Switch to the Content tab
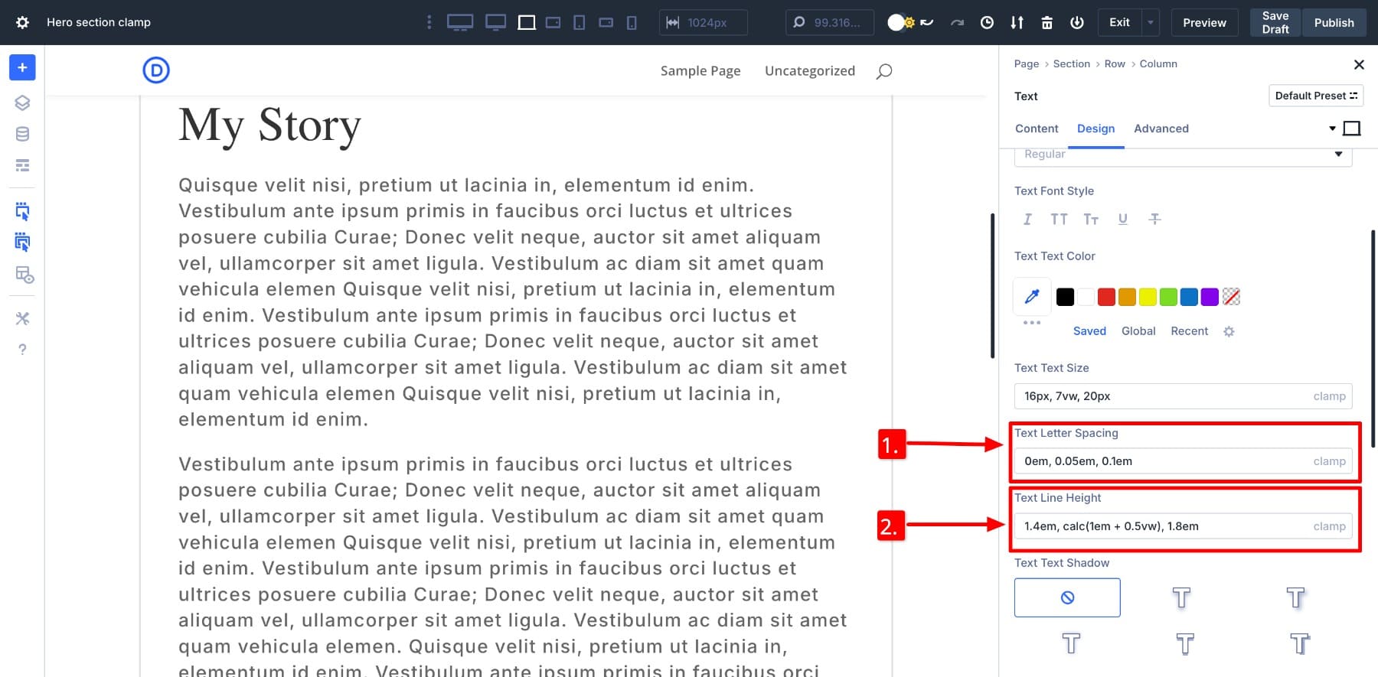Screen dimensions: 1378x677 point(1037,129)
